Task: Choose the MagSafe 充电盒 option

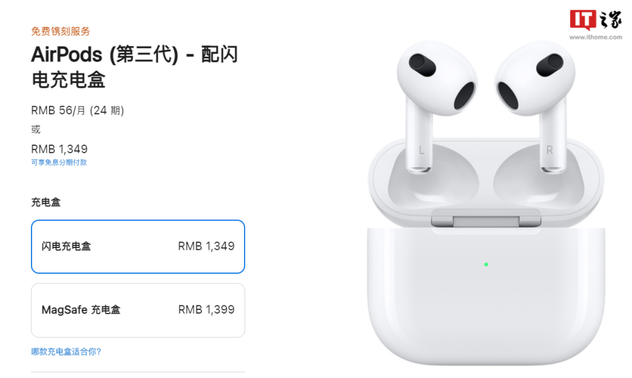Action: pos(138,310)
